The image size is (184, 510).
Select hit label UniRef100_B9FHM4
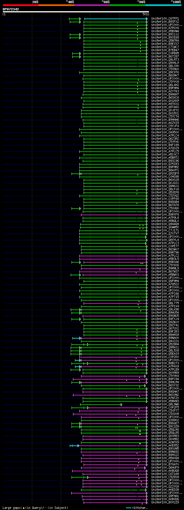pos(165,88)
